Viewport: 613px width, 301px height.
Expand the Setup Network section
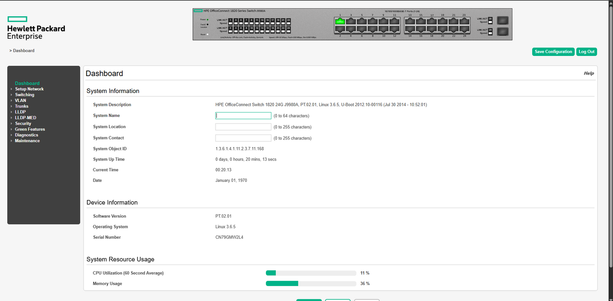click(29, 89)
